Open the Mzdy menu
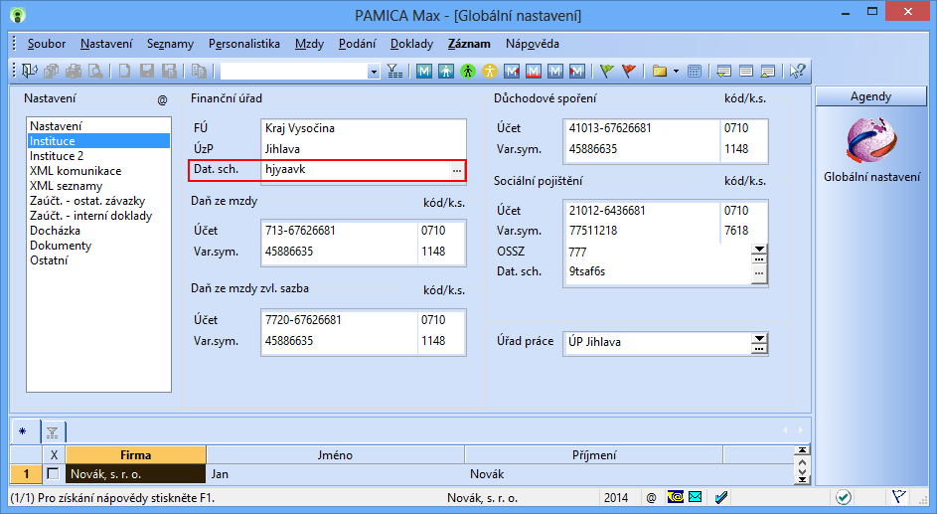Viewport: 937px width, 514px height. point(310,44)
